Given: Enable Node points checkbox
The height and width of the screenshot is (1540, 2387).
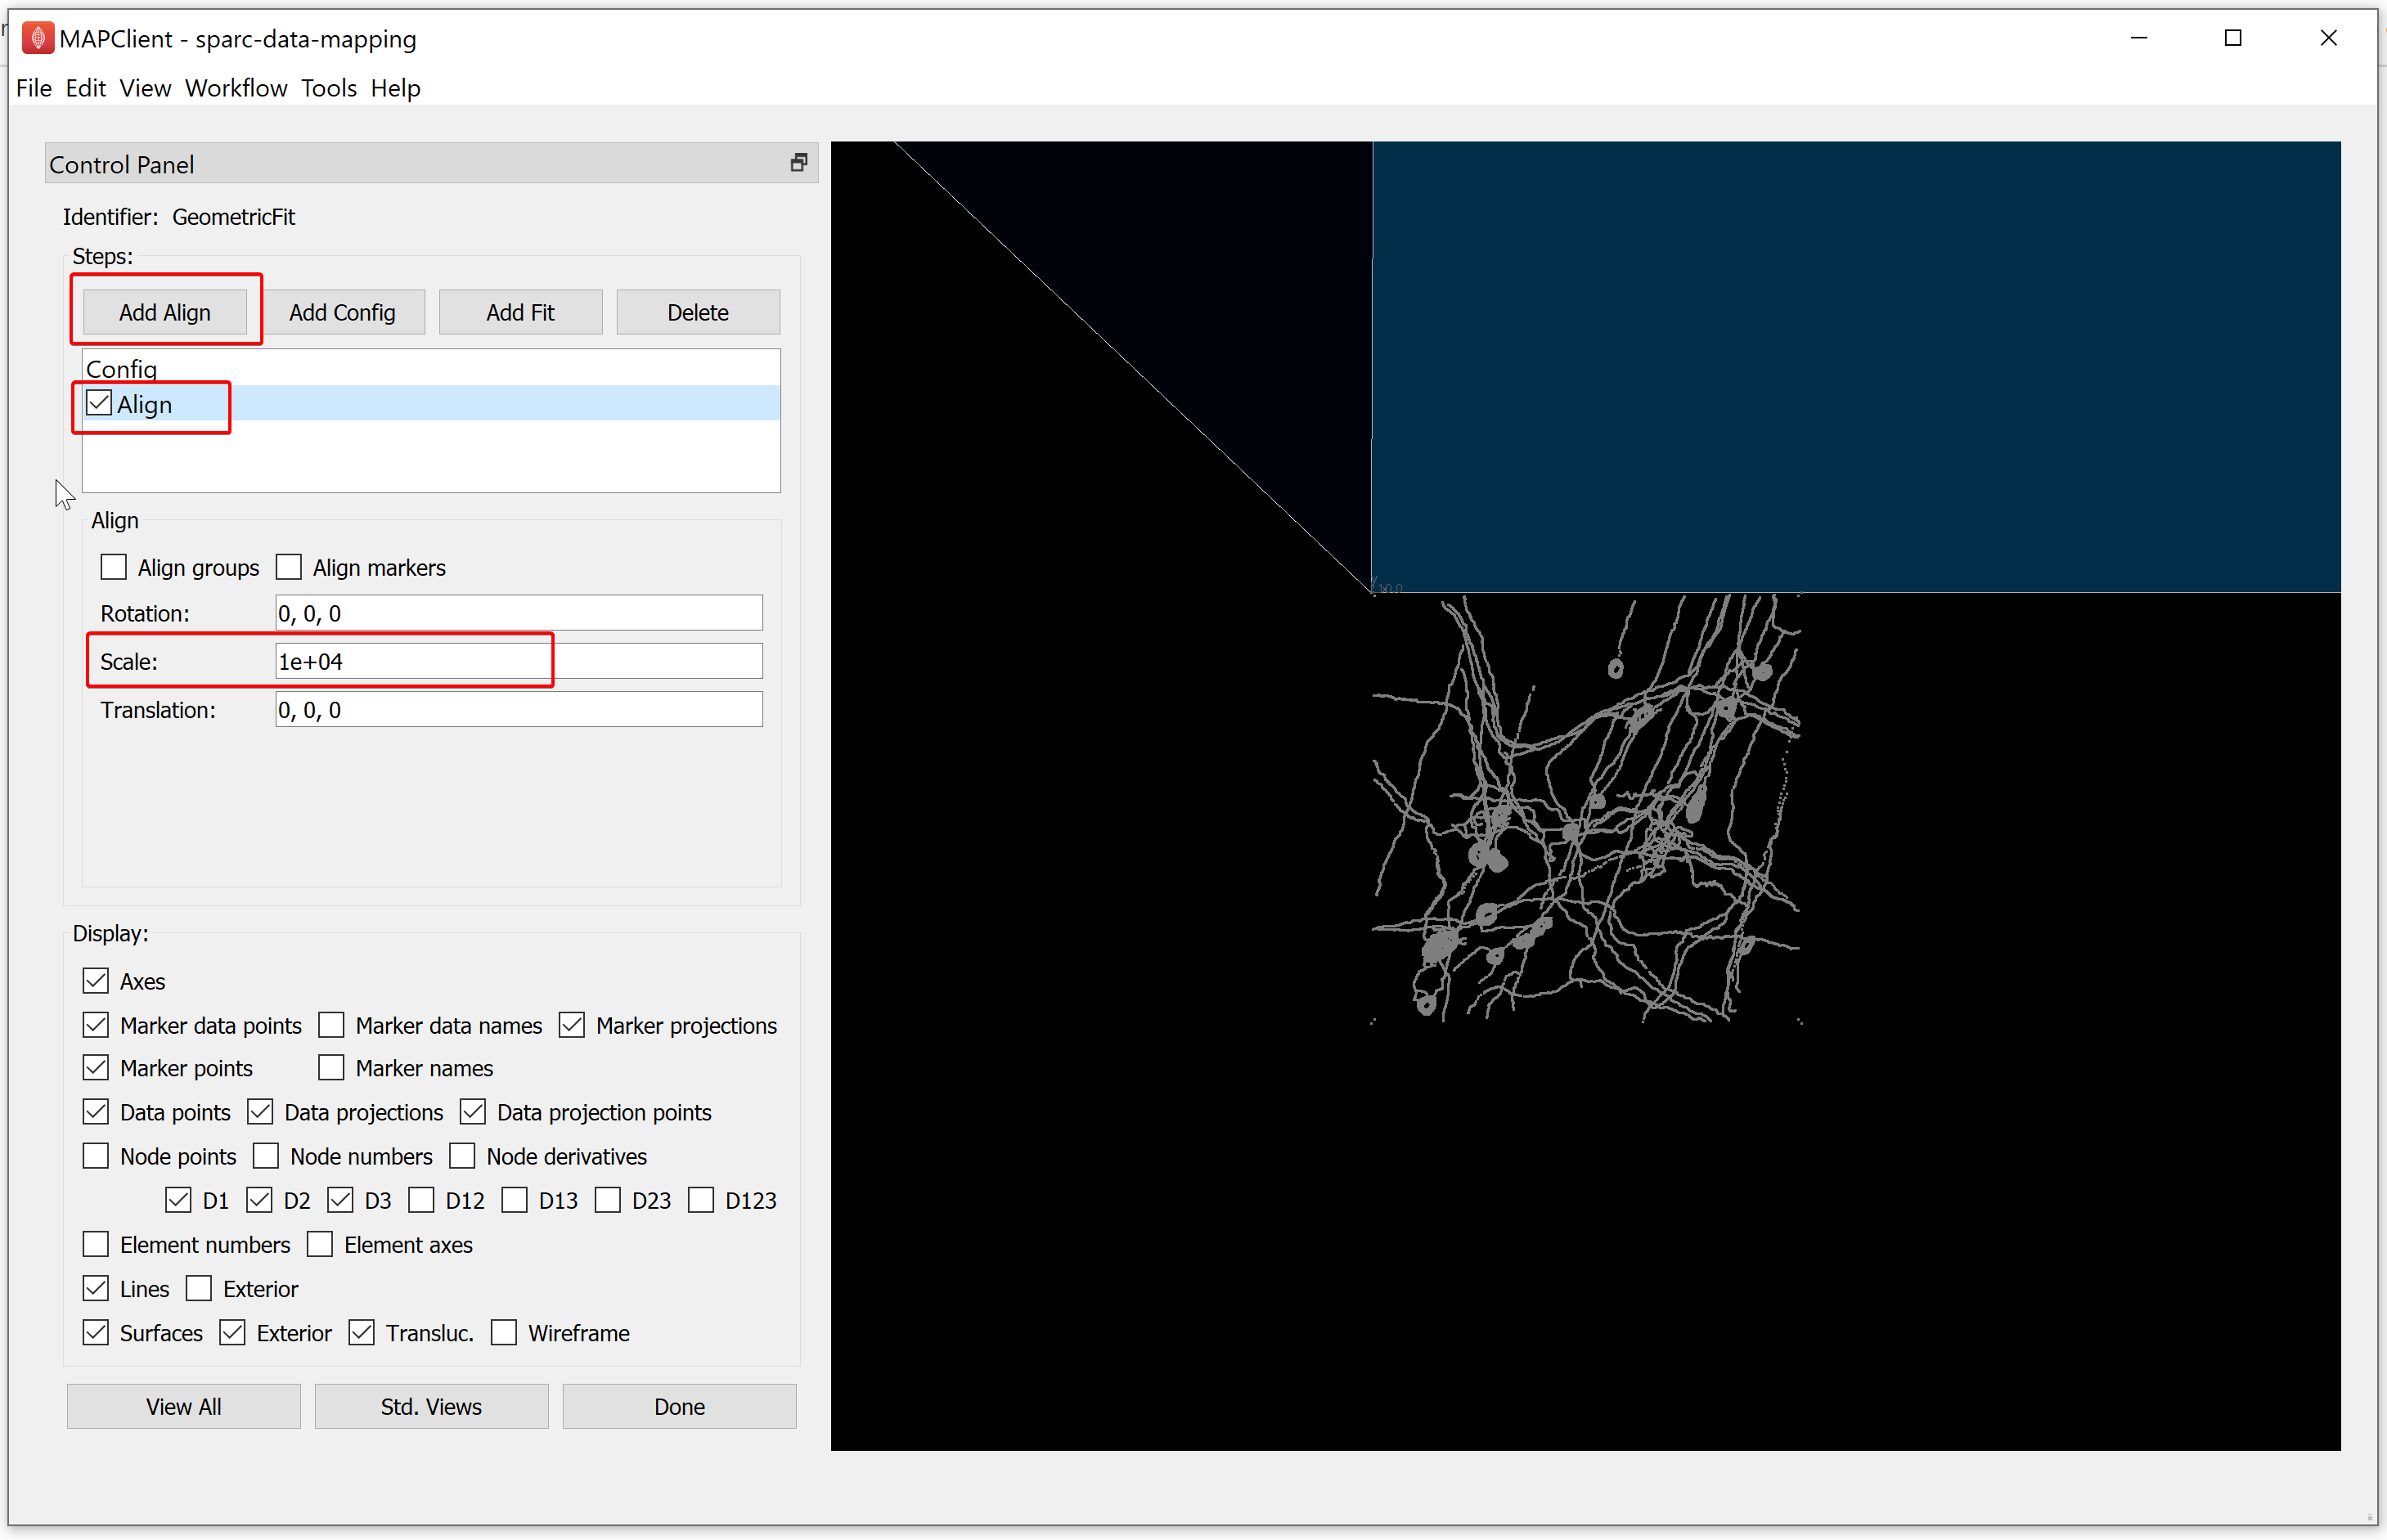Looking at the screenshot, I should click(96, 1155).
